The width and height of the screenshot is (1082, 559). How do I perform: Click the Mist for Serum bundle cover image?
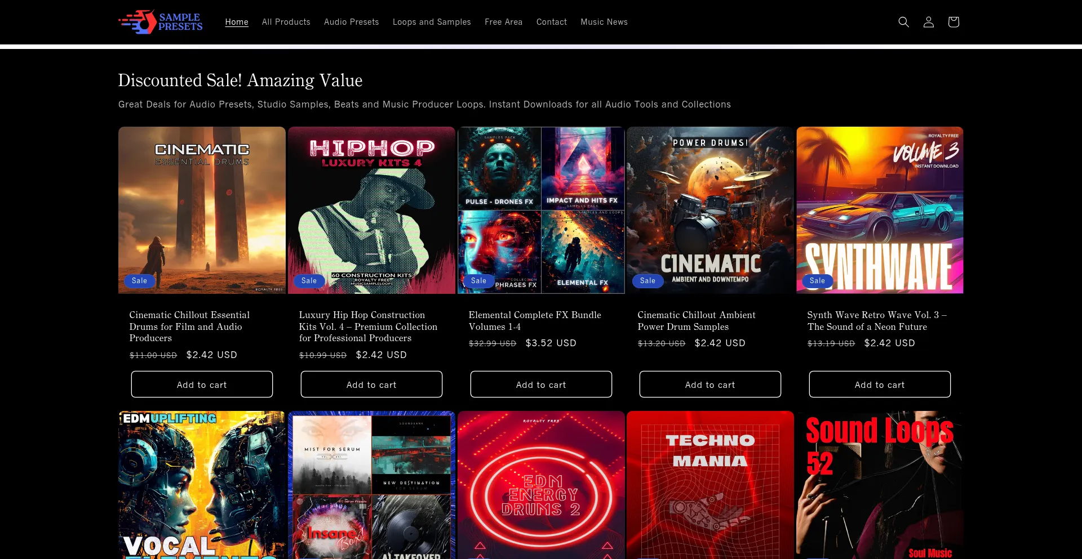pyautogui.click(x=371, y=485)
